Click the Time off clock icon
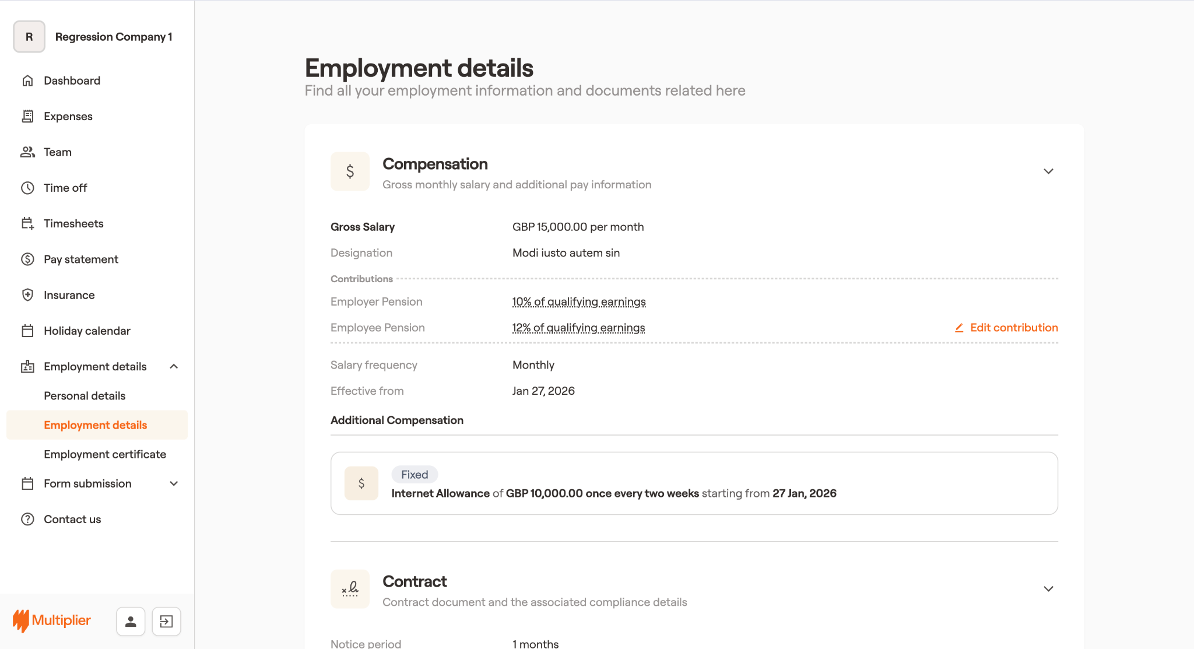1194x649 pixels. 27,188
